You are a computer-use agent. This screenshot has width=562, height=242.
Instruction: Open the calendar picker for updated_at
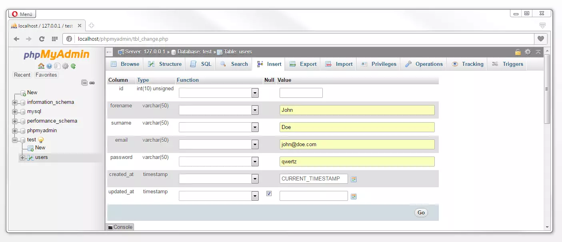(354, 196)
